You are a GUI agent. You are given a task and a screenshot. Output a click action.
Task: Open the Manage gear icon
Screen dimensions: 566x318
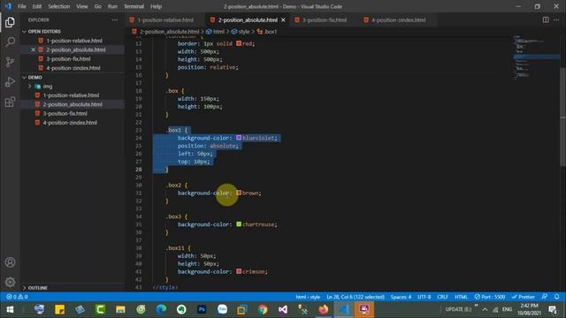(x=10, y=282)
